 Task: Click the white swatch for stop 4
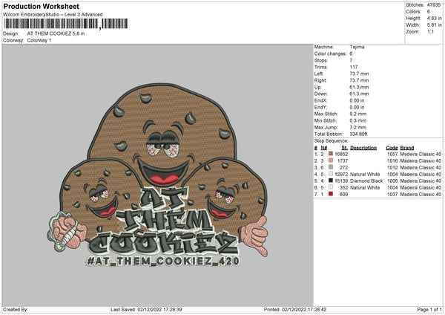pos(331,174)
